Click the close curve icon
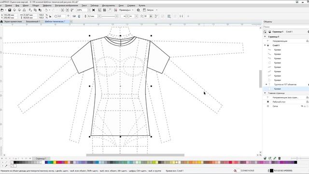This screenshot has height=174, width=309. coord(156,16)
